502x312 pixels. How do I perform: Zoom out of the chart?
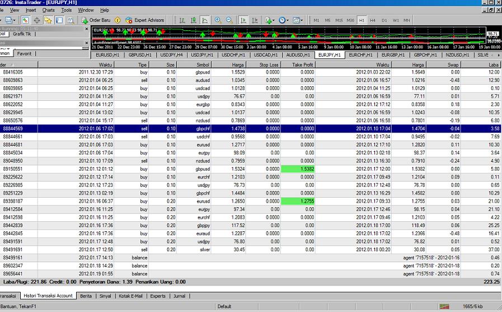pyautogui.click(x=229, y=20)
